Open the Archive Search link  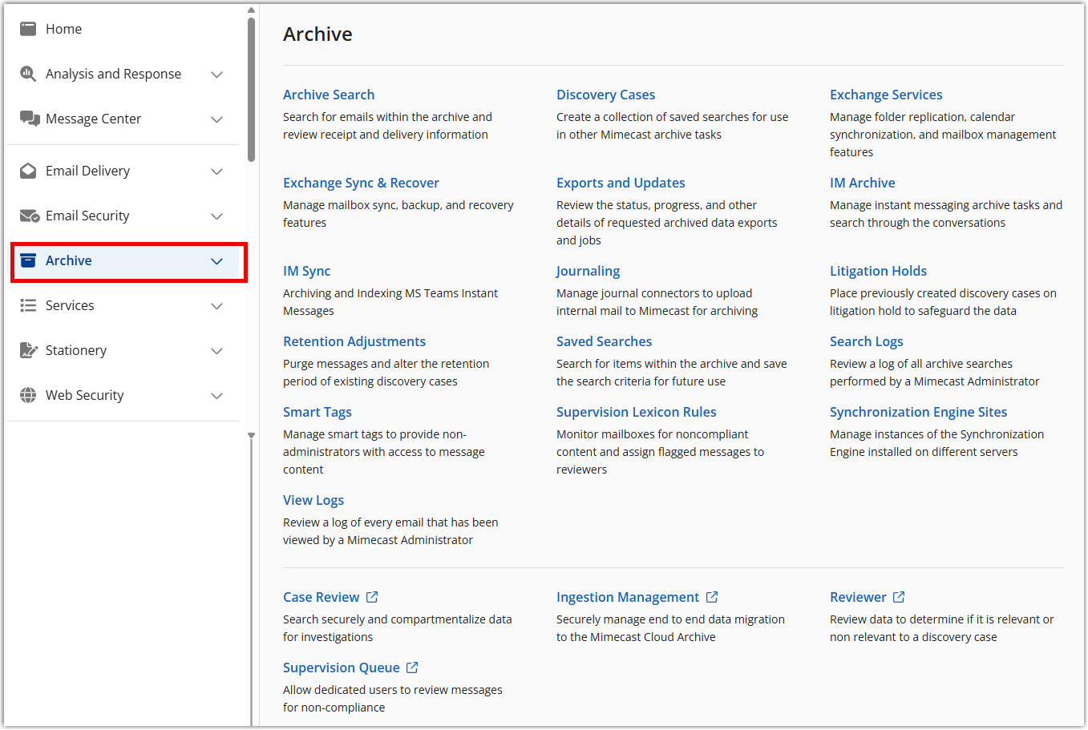[x=329, y=95]
